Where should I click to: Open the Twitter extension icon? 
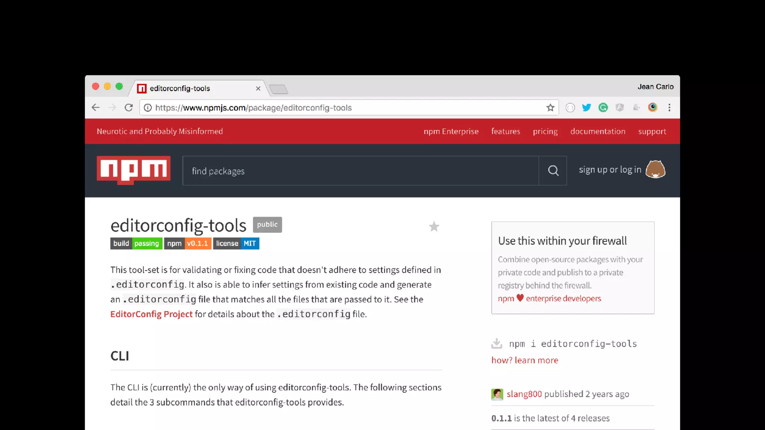tap(586, 107)
